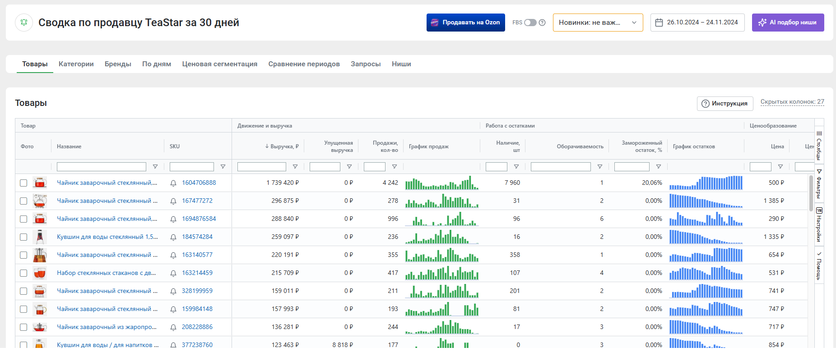The width and height of the screenshot is (836, 352).
Task: Switch to the Товары tab
Action: point(35,64)
